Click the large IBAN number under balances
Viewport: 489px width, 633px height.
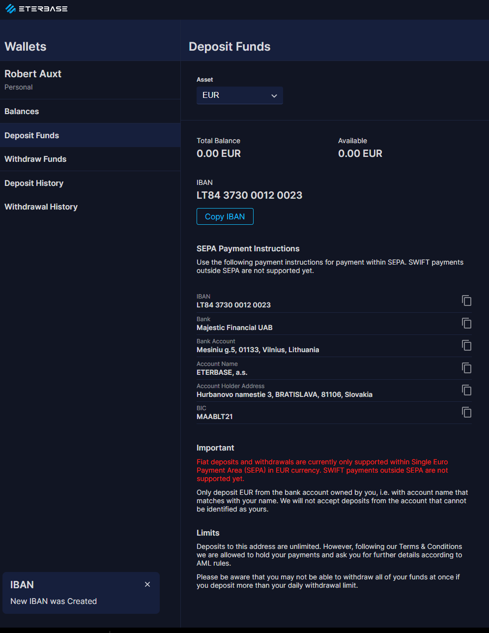click(x=249, y=195)
